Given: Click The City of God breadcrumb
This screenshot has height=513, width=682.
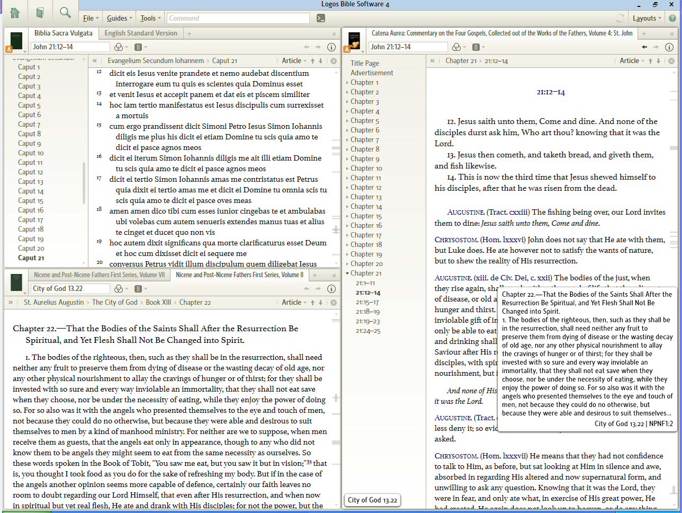Looking at the screenshot, I should [115, 303].
